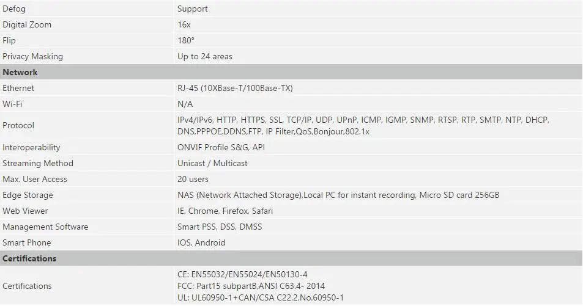583x306 pixels.
Task: Select the FCC Part15 certification line
Action: tap(251, 286)
